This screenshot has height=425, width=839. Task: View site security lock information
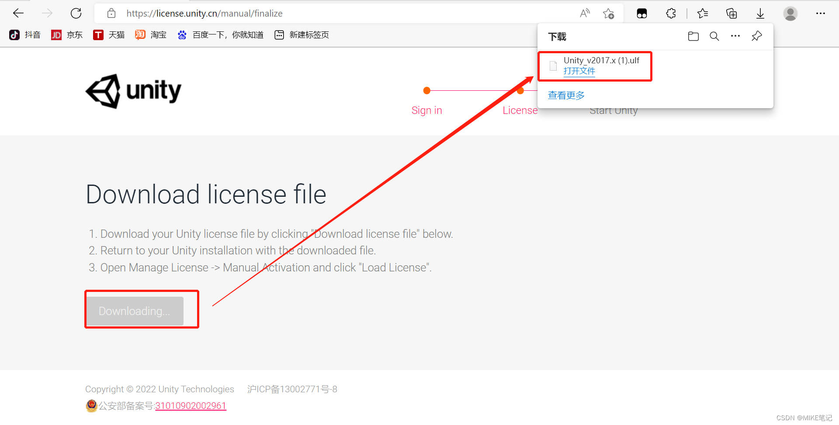(111, 14)
